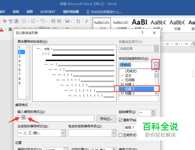Click the Multilevel List icon
195x150 pixels.
click(x=43, y=21)
